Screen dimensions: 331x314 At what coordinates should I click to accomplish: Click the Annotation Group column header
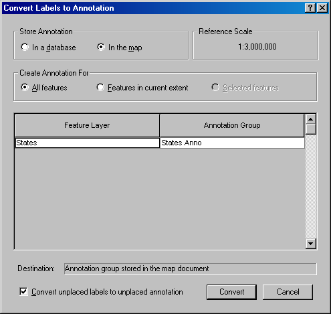[x=232, y=125]
